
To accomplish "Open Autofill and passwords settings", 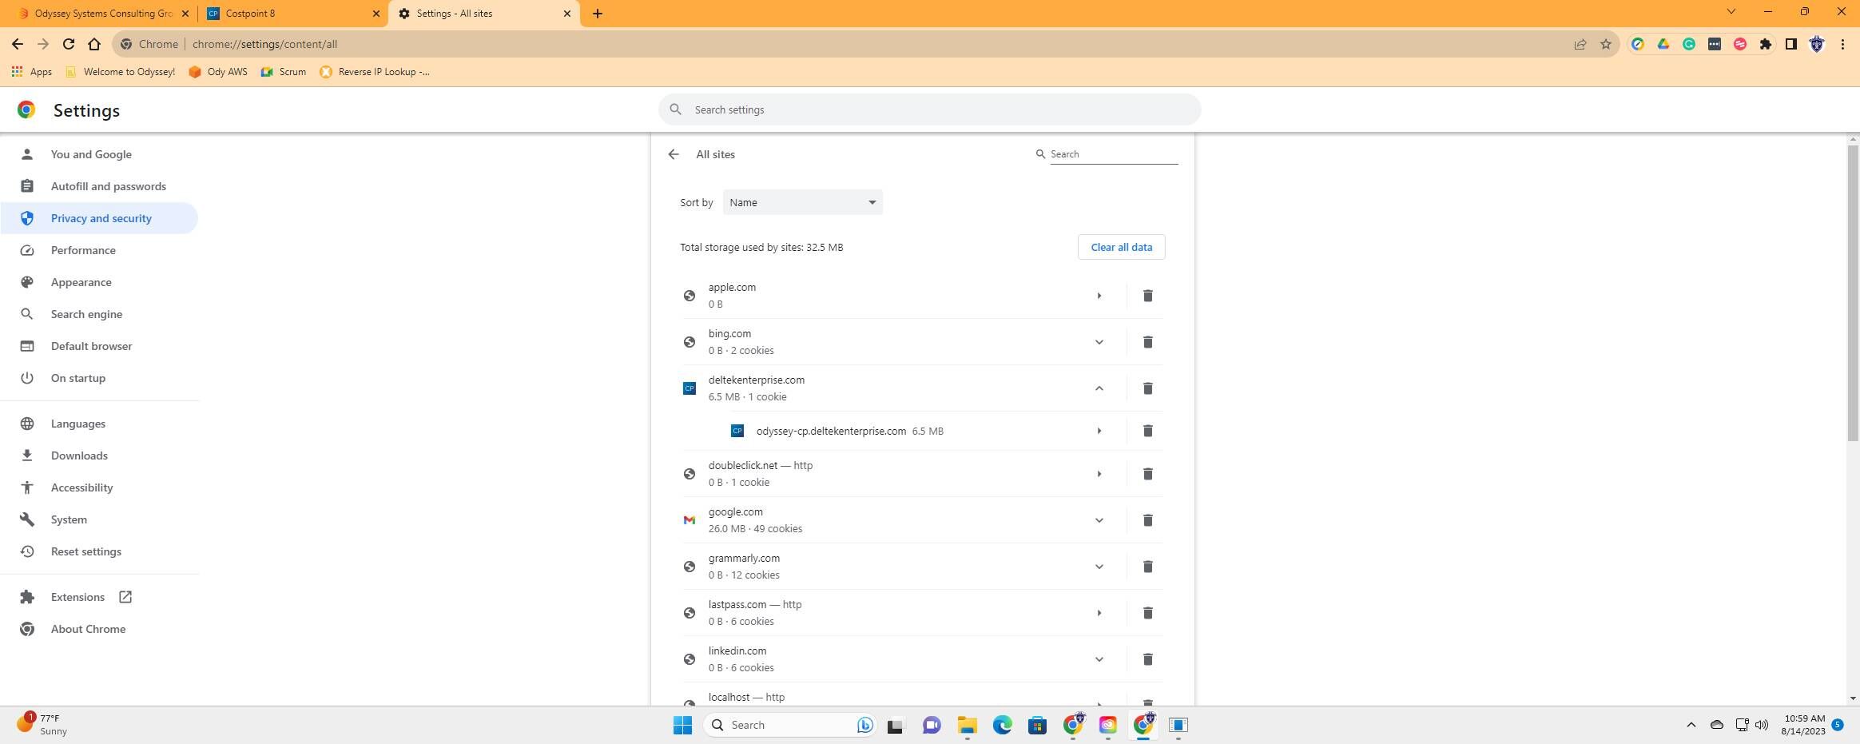I will click(99, 186).
